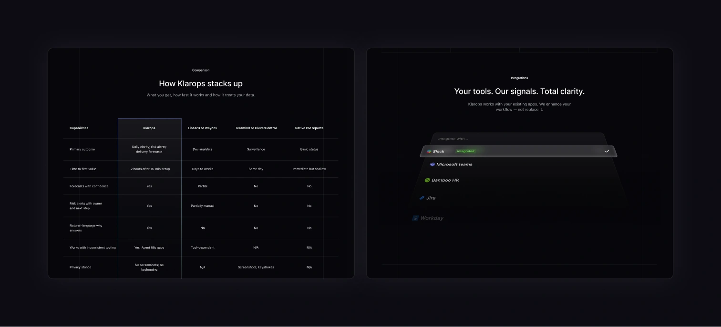Select the Bamboo HR integration label
The image size is (721, 327).
445,180
